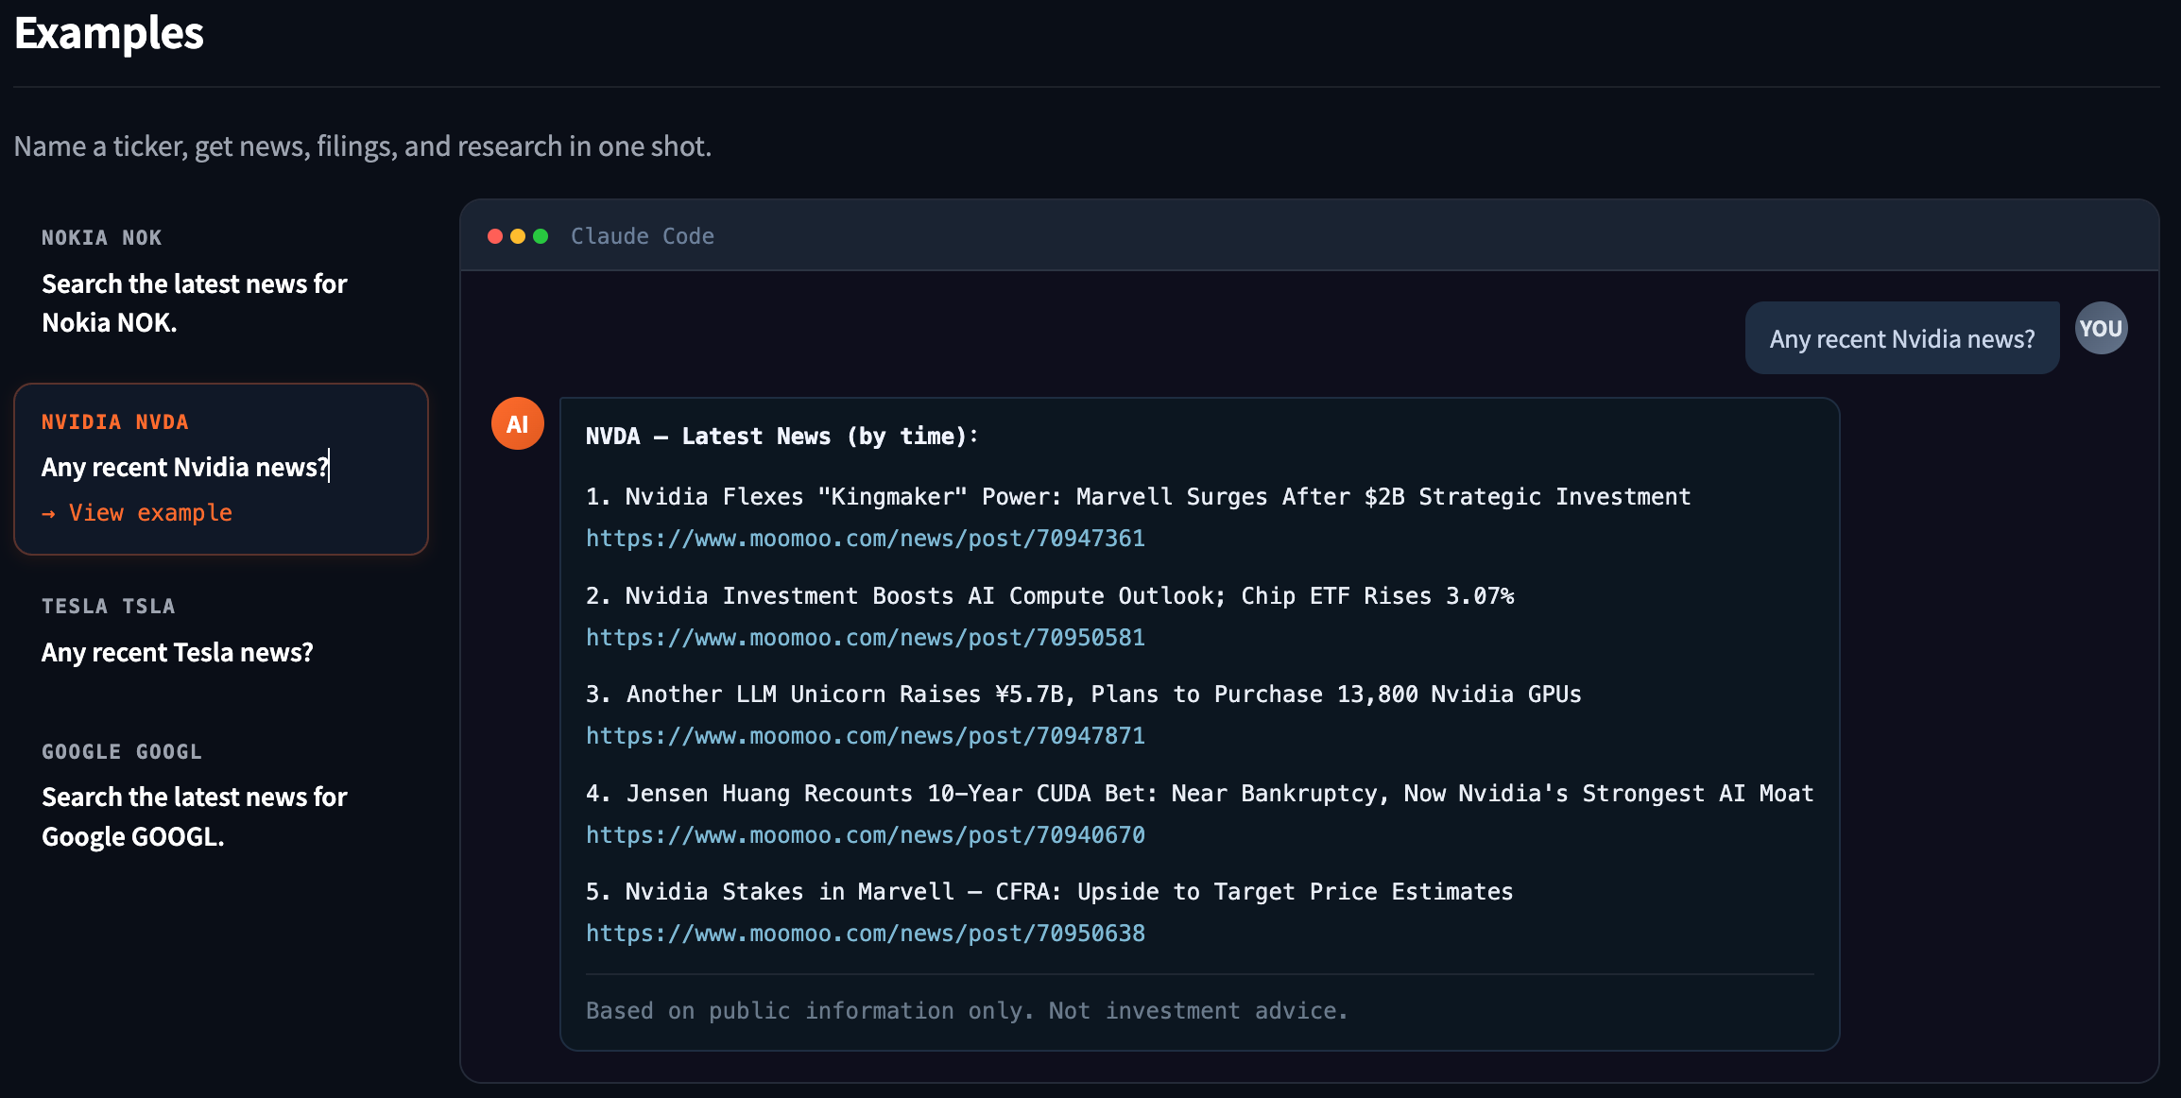Viewport: 2181px width, 1098px height.
Task: Click the orange AI avatar icon
Action: (x=518, y=423)
